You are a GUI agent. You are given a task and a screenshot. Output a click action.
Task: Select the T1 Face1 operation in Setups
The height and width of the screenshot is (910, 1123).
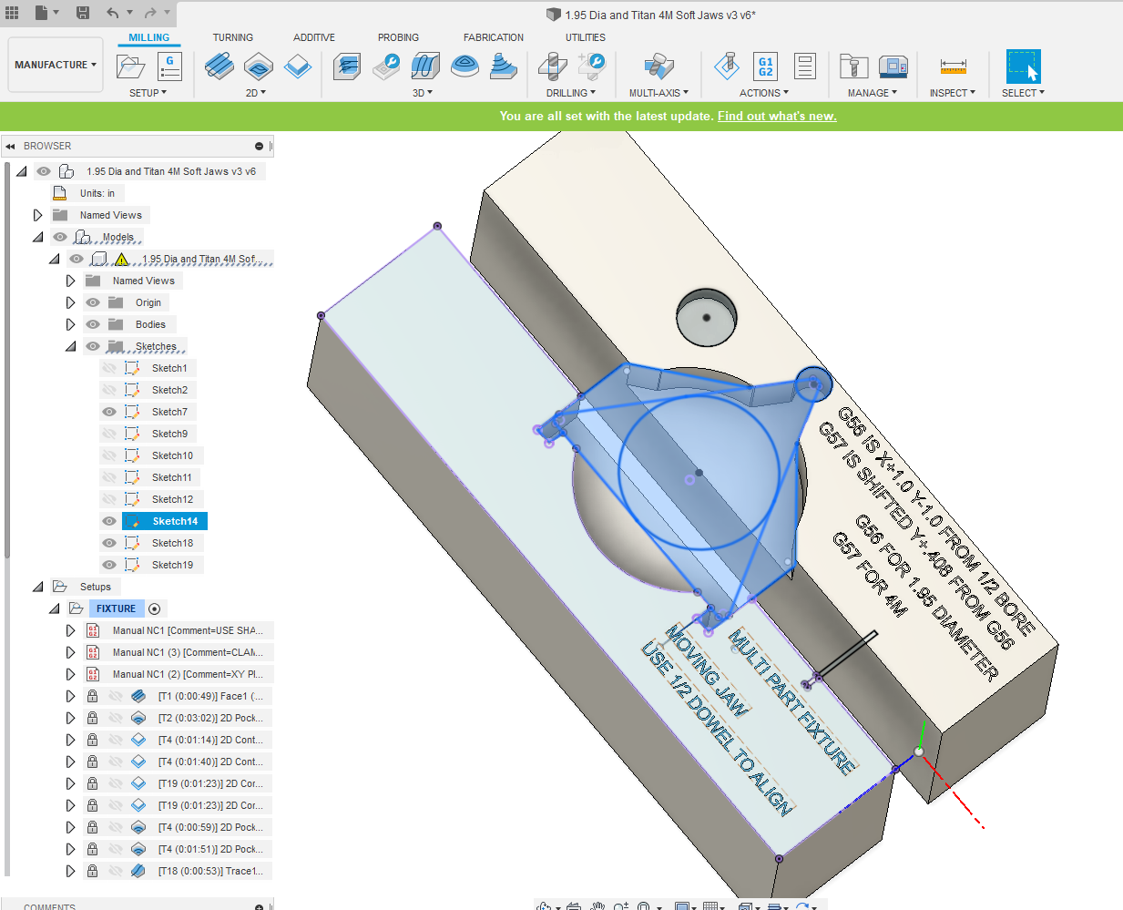coord(209,696)
